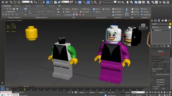This screenshot has width=172, height=96.
Task: Click the object color swatch beside name
Action: 170,24
